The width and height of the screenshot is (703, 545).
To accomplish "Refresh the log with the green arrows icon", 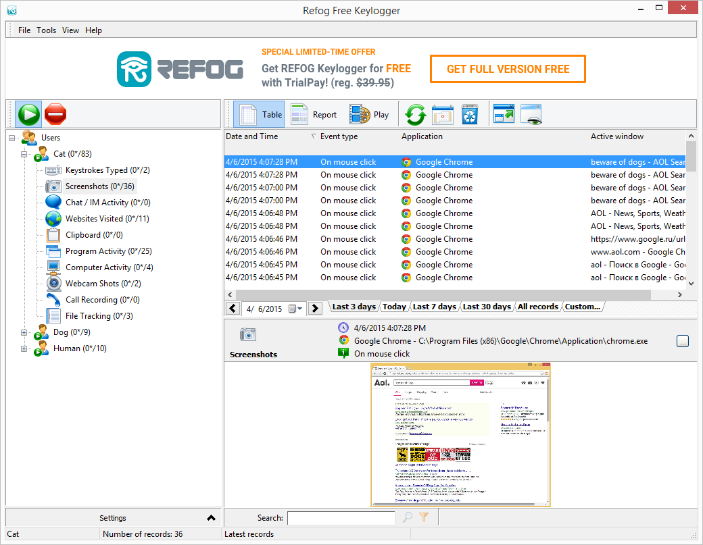I will tap(416, 115).
